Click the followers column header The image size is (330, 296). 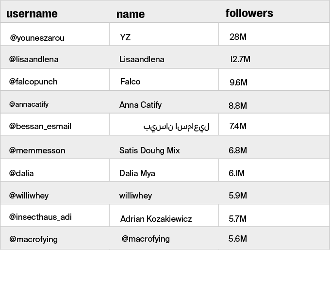(249, 13)
